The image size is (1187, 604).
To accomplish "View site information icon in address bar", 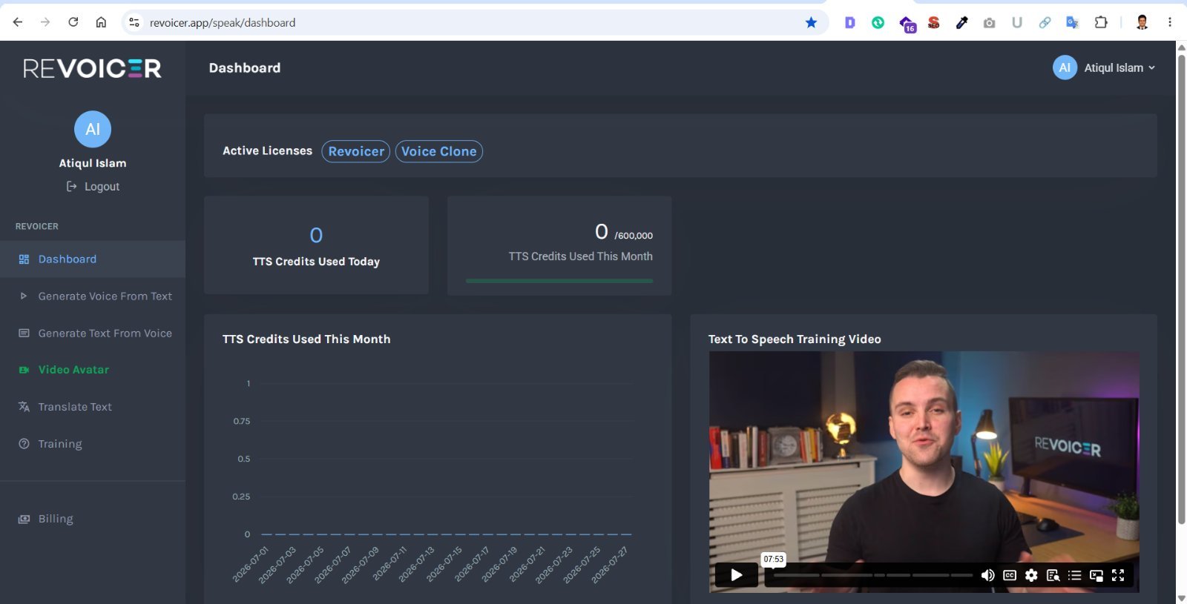I will coord(134,22).
